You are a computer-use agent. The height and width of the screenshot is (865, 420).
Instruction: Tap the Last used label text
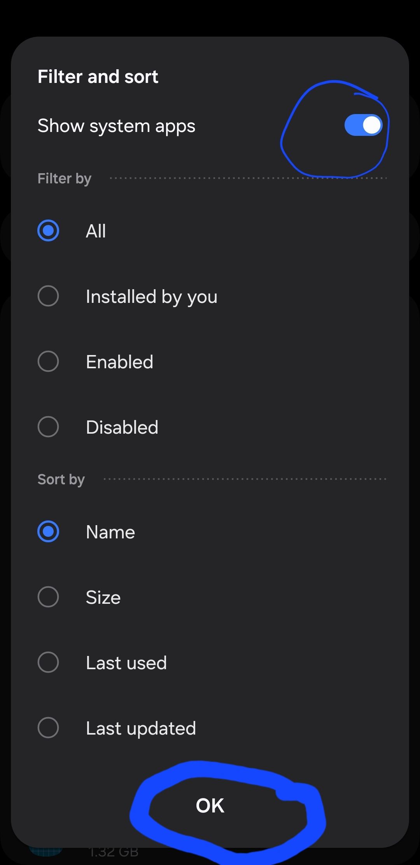click(126, 663)
